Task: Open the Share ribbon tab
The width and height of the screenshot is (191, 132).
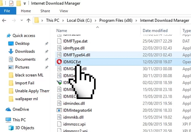Action: point(45,11)
